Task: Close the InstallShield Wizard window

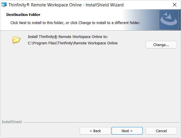Action: click(x=175, y=5)
